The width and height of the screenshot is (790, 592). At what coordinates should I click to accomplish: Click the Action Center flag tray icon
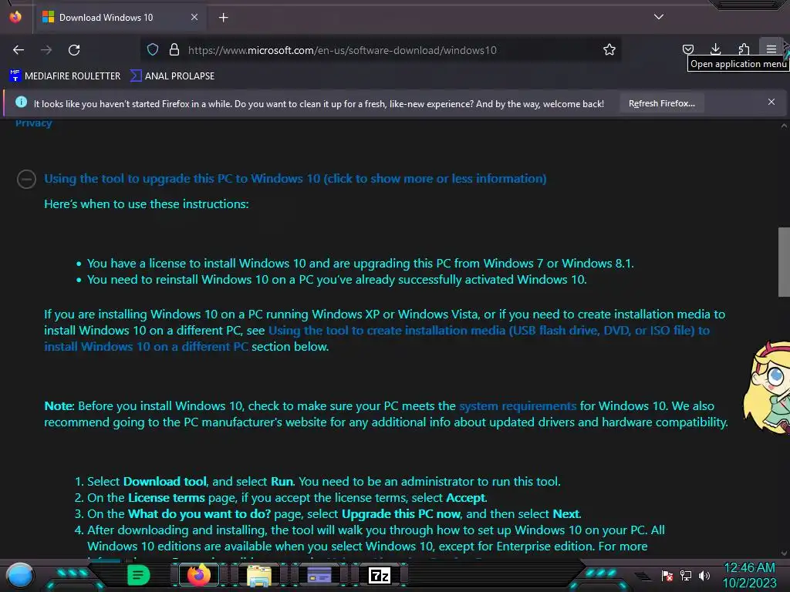coord(667,575)
